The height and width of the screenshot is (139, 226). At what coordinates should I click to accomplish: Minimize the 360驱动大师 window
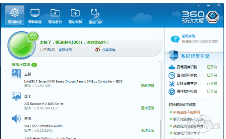click(208, 5)
